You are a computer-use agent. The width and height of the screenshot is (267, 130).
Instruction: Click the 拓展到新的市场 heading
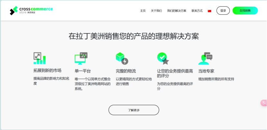point(47,70)
